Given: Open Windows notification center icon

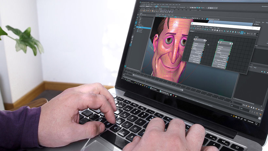Looking at the screenshot, I should point(256,124).
